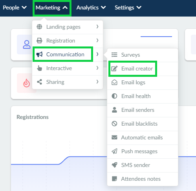Image resolution: width=196 pixels, height=191 pixels.
Task: Click the blocked circle Email blacklists icon
Action: tap(114, 124)
